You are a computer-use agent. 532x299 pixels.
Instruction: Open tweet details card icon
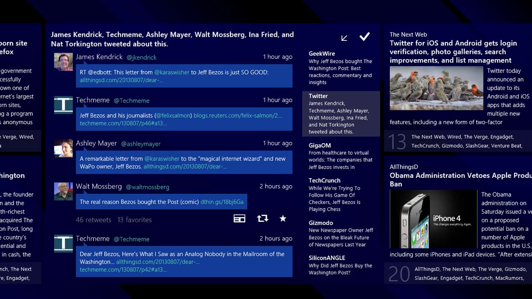click(239, 219)
